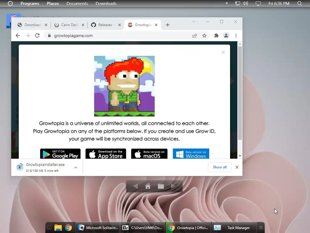This screenshot has height=233, width=310.
Task: Open the Chrome profile avatar
Action: point(226,36)
